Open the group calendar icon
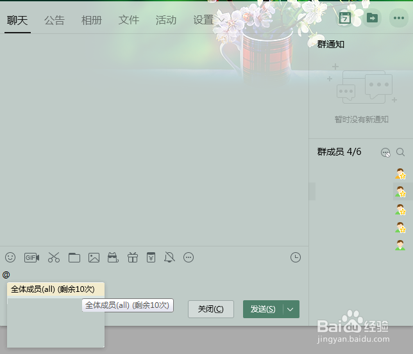 (x=345, y=18)
